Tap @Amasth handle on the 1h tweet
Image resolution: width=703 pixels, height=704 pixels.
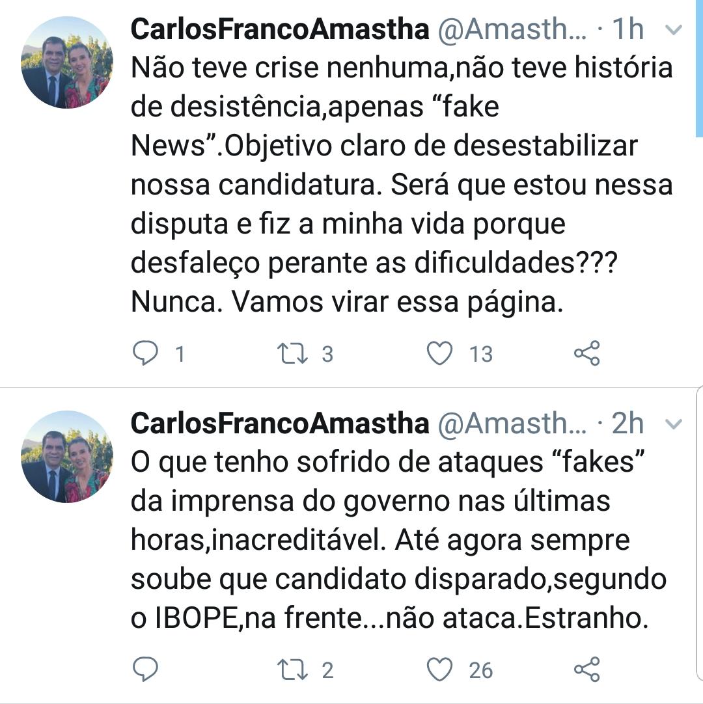(512, 30)
